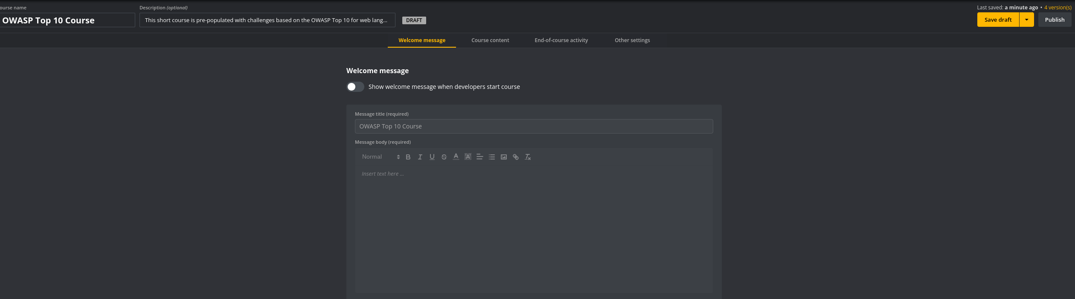Open the text background highlight picker
Viewport: 1075px width, 299px height.
pos(468,157)
